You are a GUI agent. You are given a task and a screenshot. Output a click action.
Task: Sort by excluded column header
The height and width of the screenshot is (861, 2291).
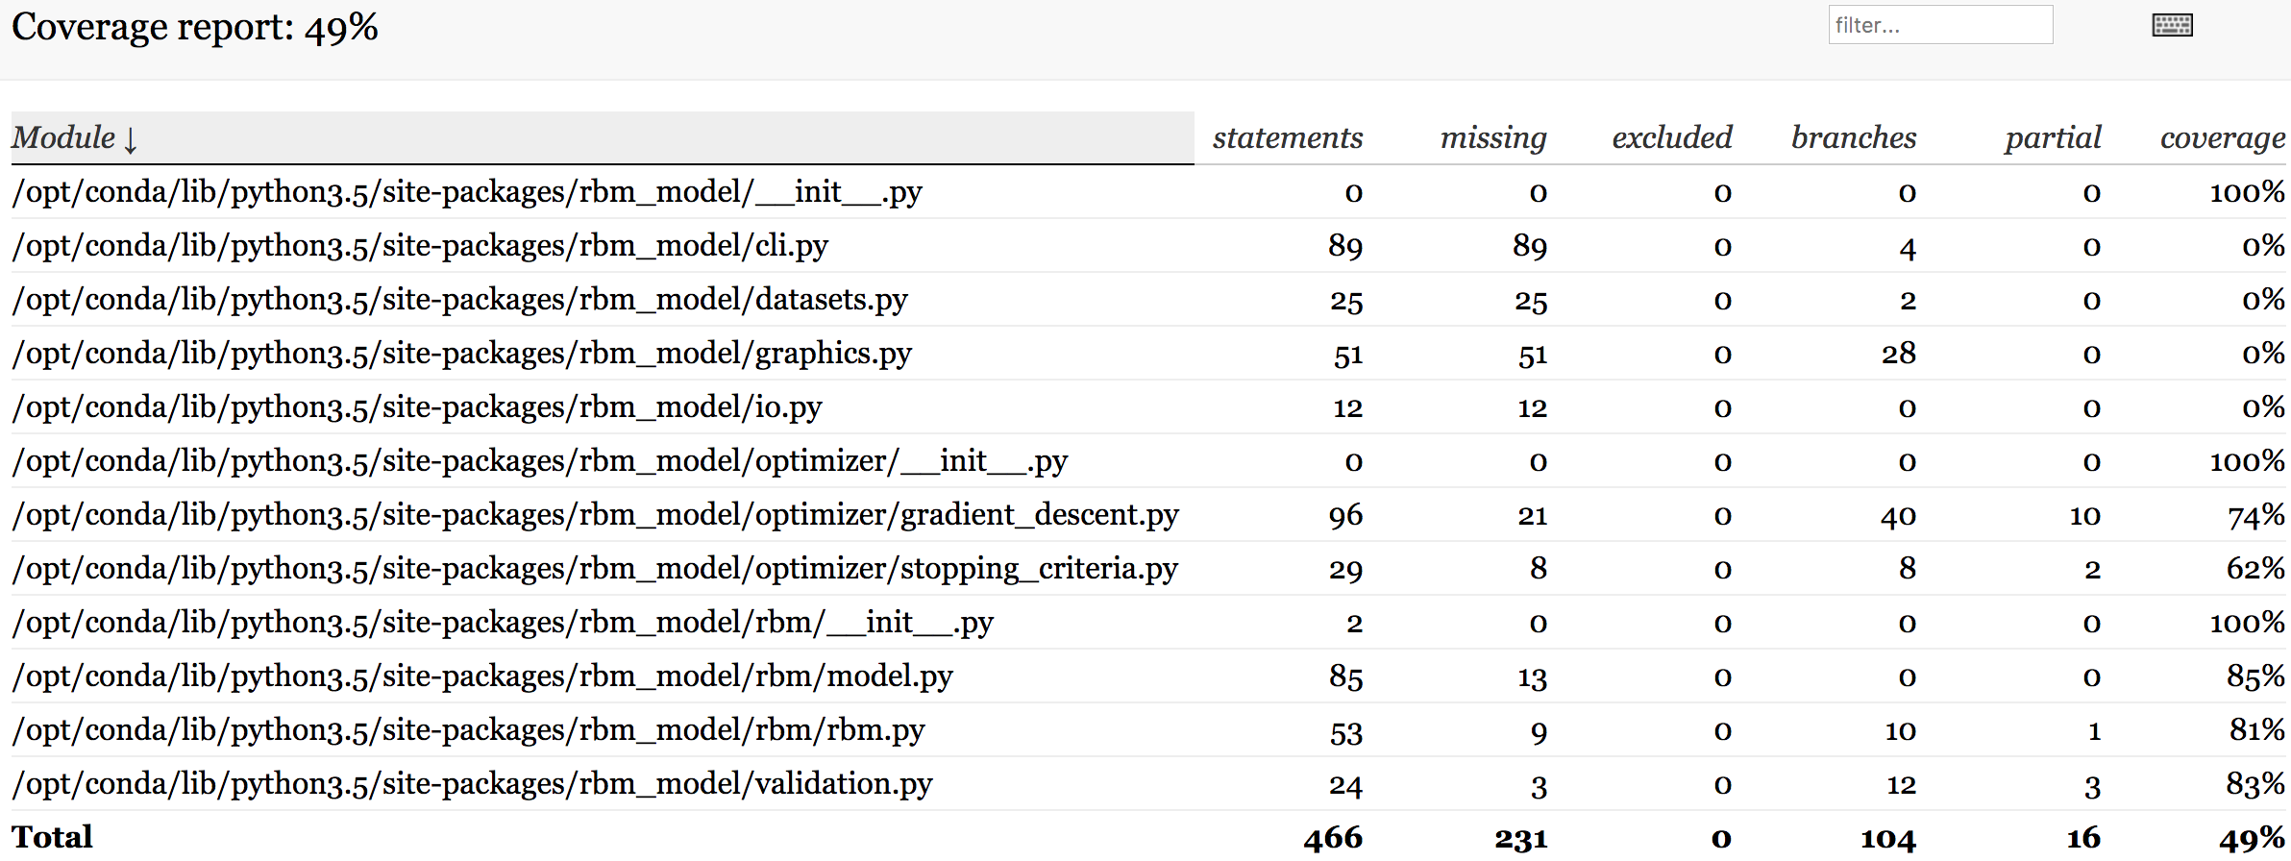pyautogui.click(x=1672, y=137)
